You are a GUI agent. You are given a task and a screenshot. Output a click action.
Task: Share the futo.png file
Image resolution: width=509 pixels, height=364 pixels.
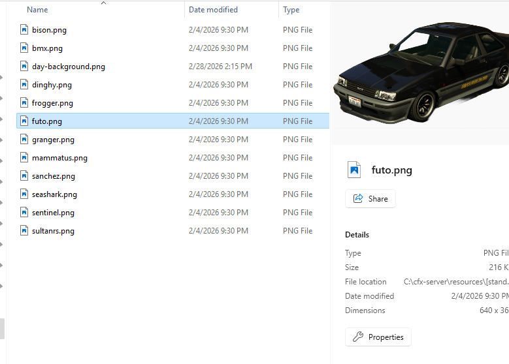click(x=370, y=199)
